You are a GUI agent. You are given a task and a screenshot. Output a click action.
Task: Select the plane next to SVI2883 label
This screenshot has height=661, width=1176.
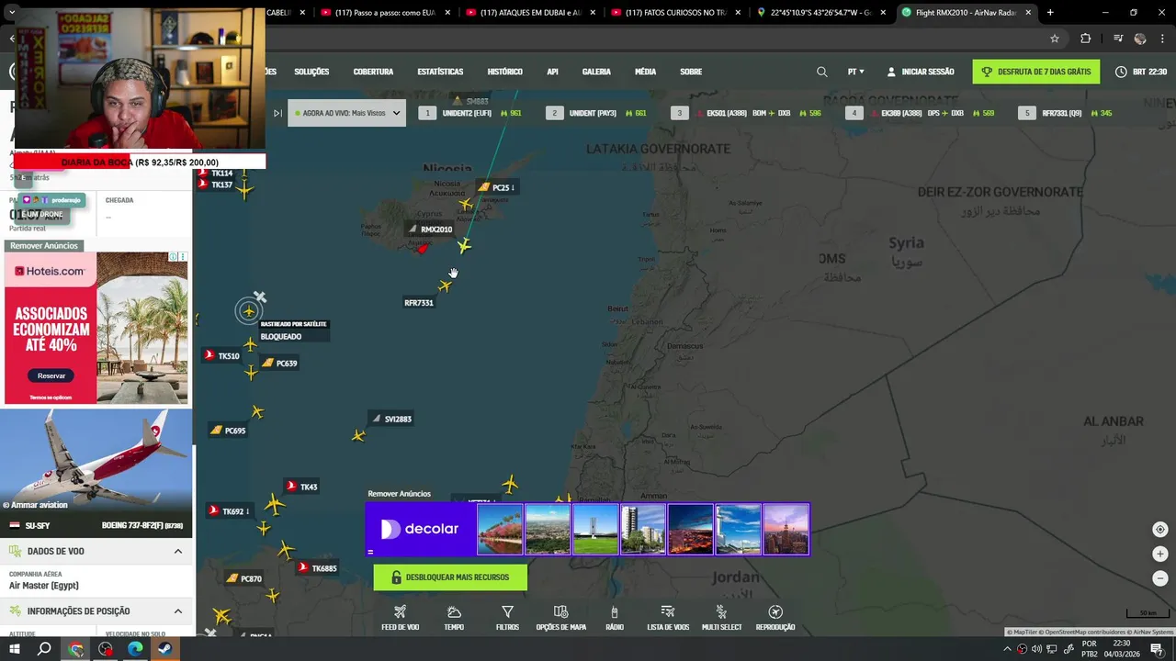pos(358,435)
